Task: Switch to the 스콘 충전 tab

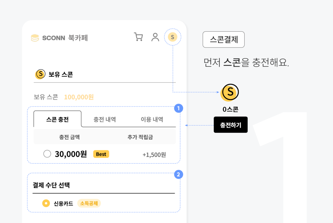Action: (x=57, y=119)
